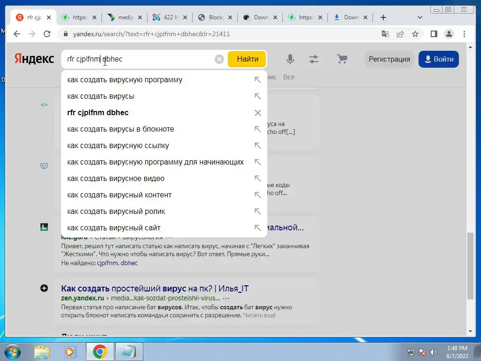
Task: Click the Войти button
Action: [x=439, y=59]
